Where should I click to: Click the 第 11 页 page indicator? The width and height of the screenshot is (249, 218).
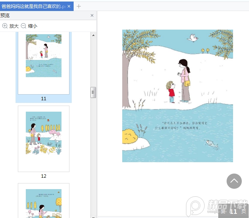tap(233, 211)
